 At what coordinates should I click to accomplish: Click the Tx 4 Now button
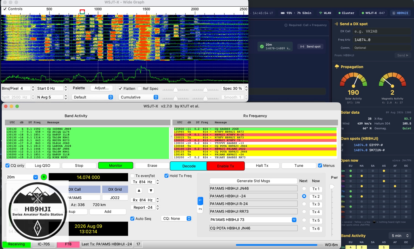[316, 212]
